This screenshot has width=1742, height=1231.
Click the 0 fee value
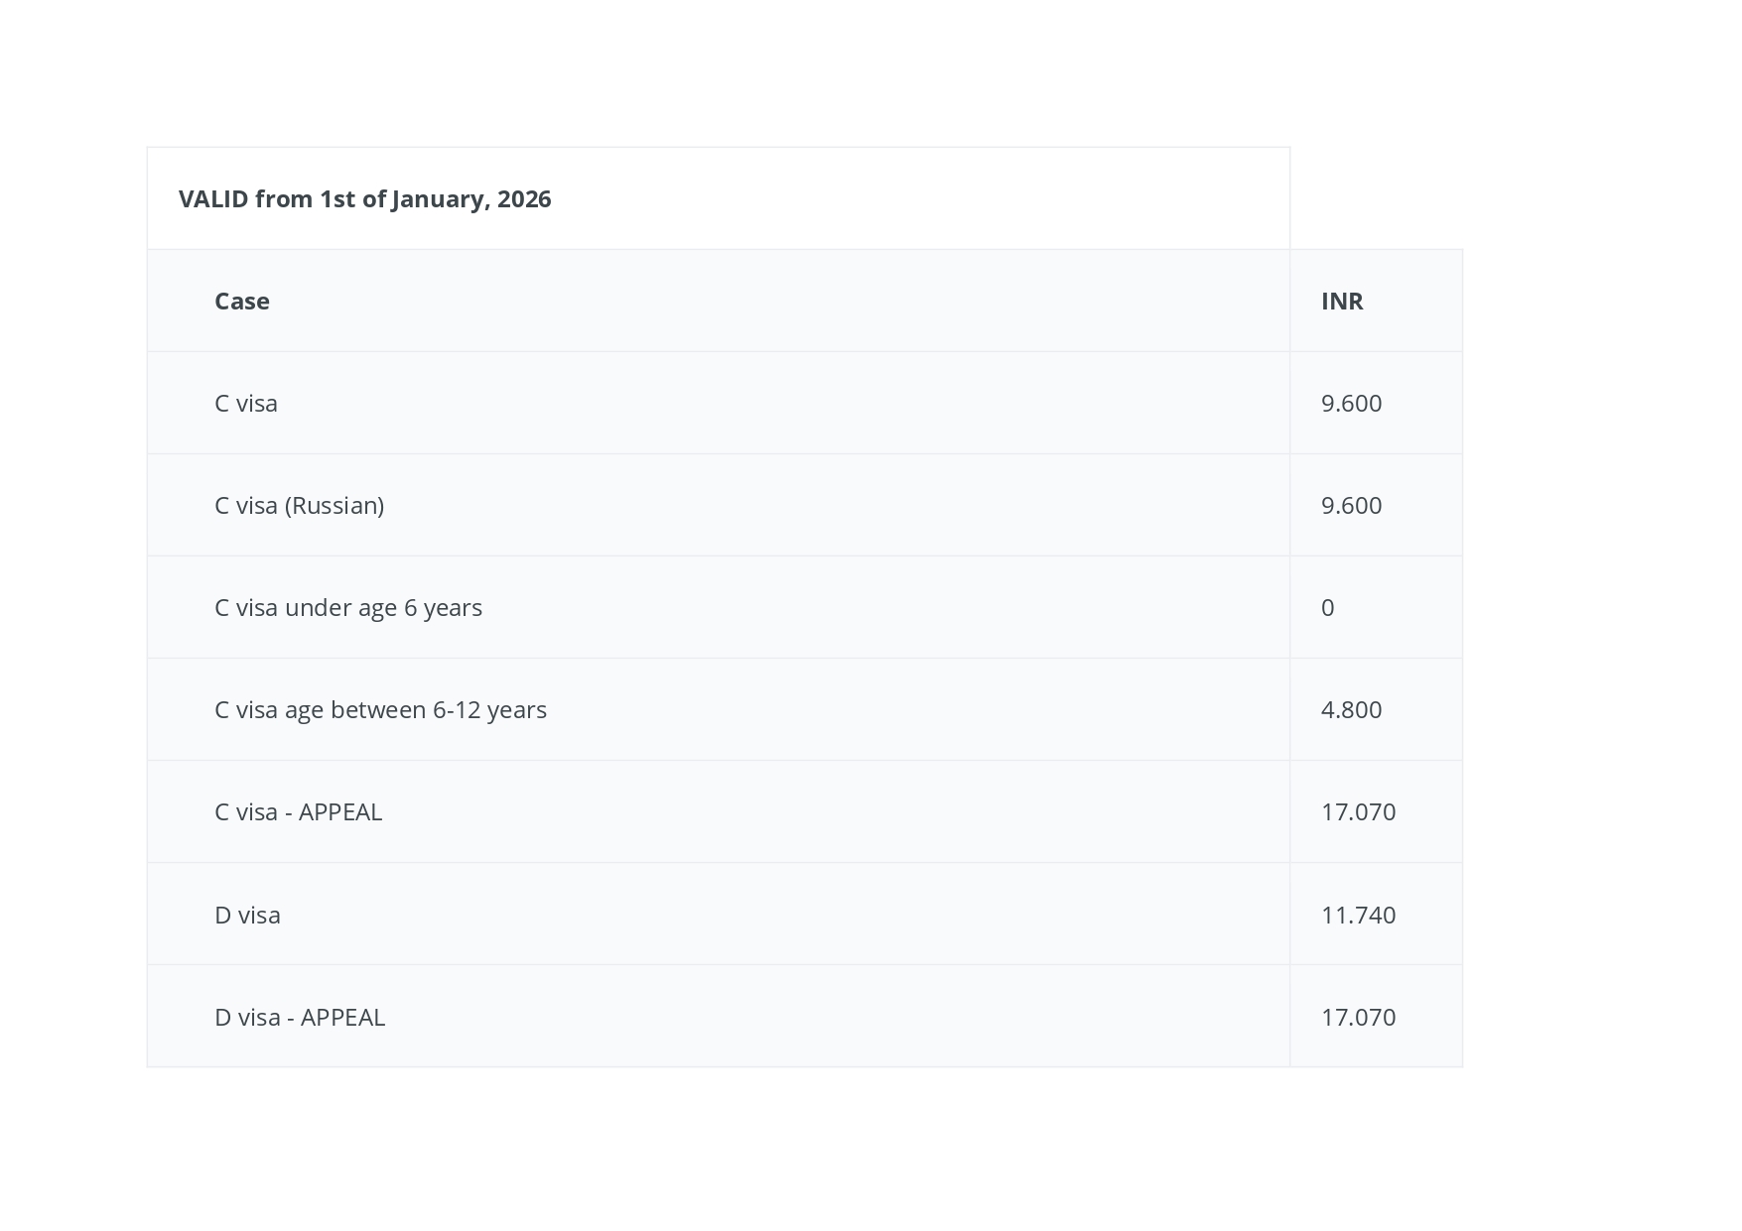(x=1328, y=608)
